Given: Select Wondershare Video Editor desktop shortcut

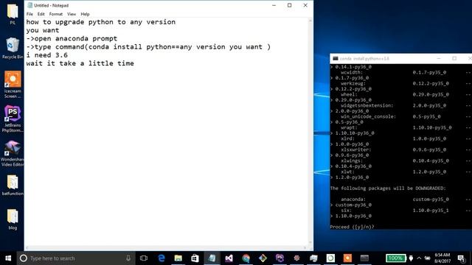Looking at the screenshot, I should click(13, 153).
